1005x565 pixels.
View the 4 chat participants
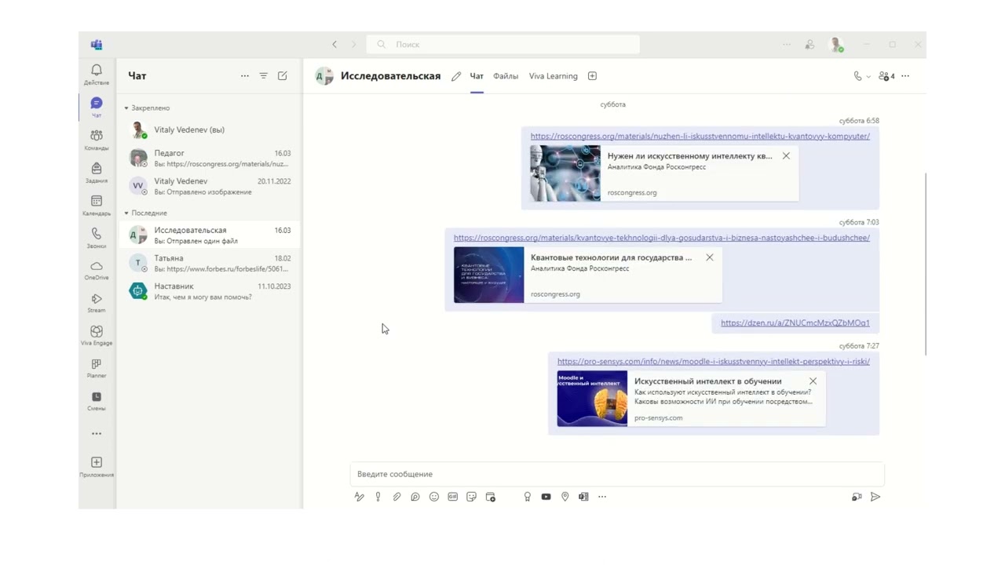click(886, 76)
